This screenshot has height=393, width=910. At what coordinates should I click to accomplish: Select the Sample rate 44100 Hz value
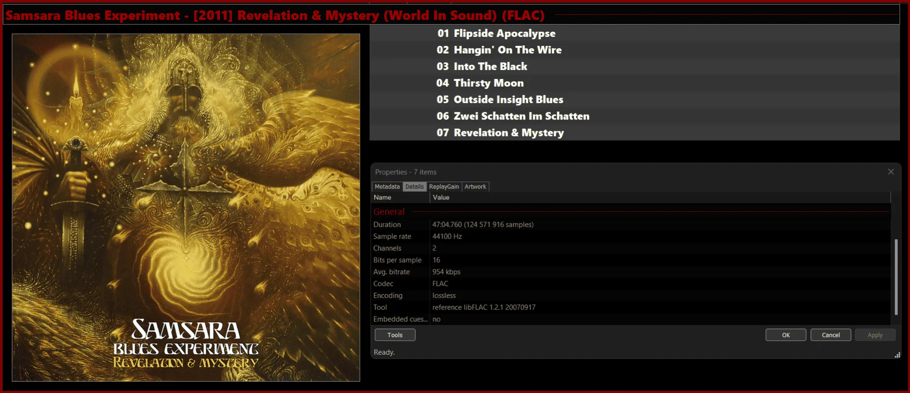pyautogui.click(x=447, y=236)
